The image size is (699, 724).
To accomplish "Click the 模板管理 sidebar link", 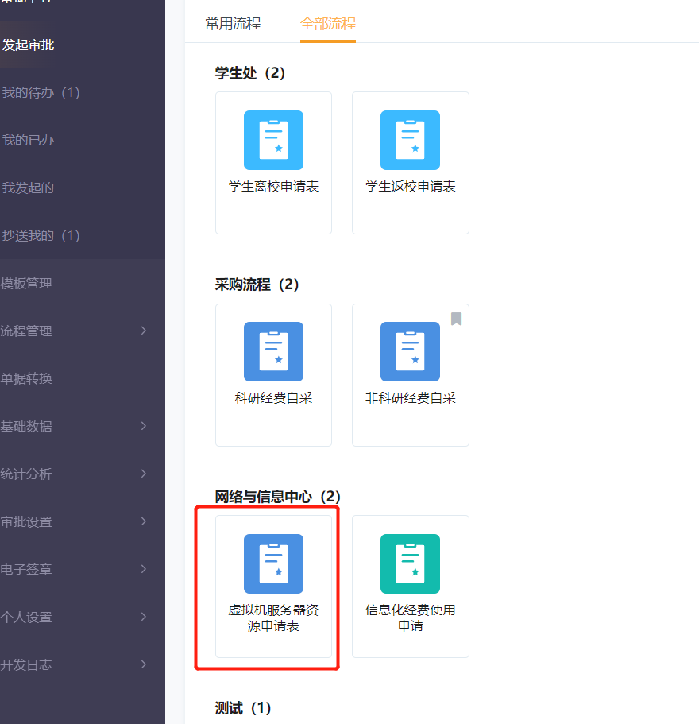I will tap(26, 284).
